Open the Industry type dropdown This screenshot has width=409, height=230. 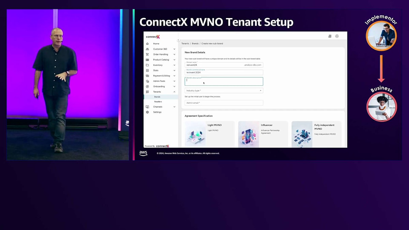(x=224, y=91)
